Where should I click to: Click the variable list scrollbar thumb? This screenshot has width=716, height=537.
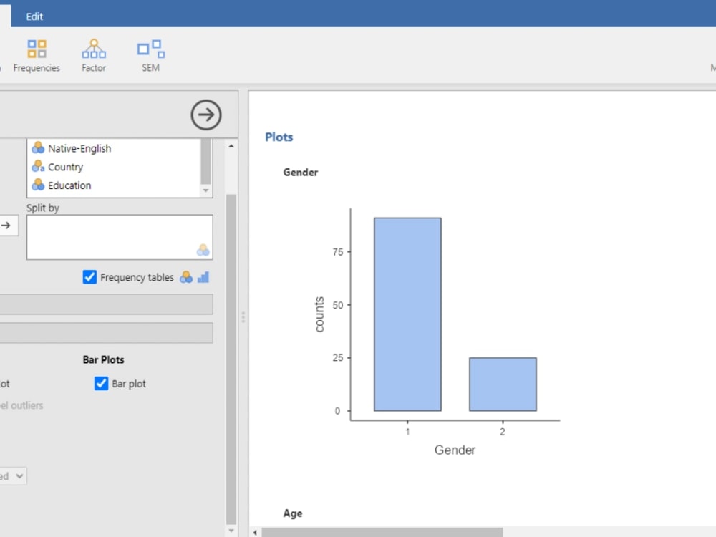[206, 161]
